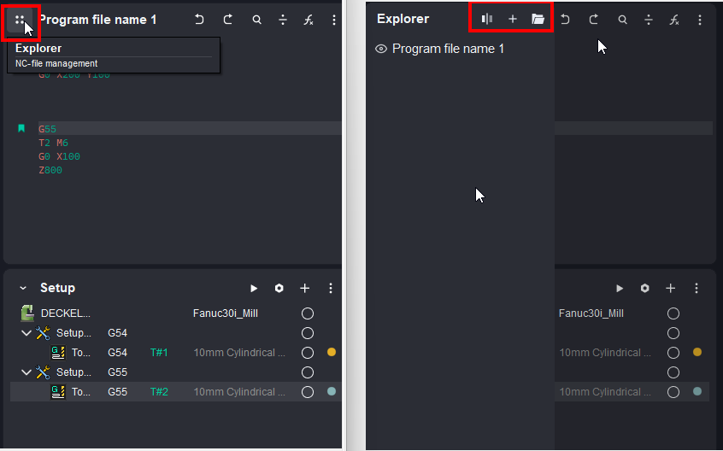
Task: Collapse the Setup panel with its chevron
Action: [23, 289]
